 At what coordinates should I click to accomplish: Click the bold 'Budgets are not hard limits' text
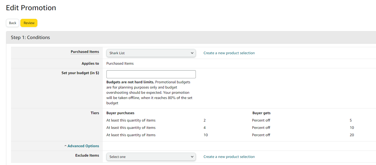(x=130, y=82)
